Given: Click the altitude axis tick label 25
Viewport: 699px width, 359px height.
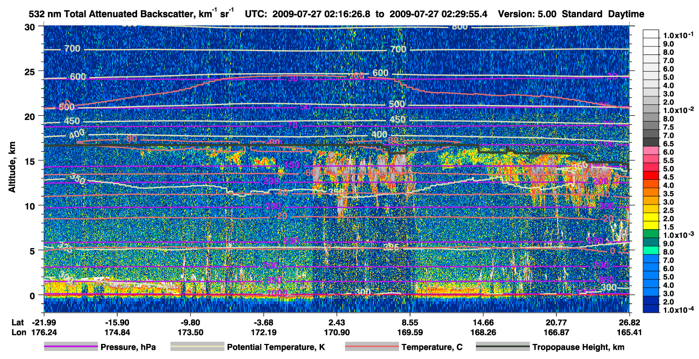Looking at the screenshot, I should 31,71.
